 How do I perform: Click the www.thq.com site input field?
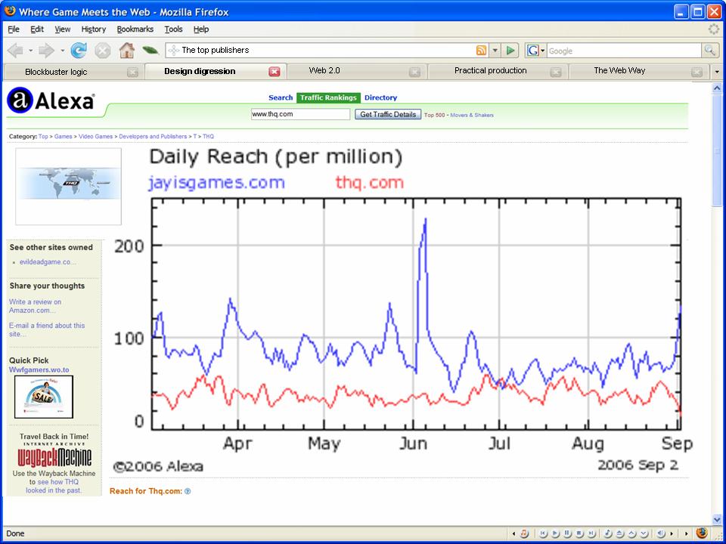300,114
